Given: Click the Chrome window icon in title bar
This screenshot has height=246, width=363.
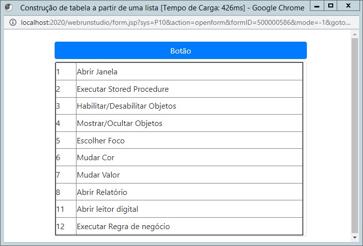Looking at the screenshot, I should pos(8,7).
